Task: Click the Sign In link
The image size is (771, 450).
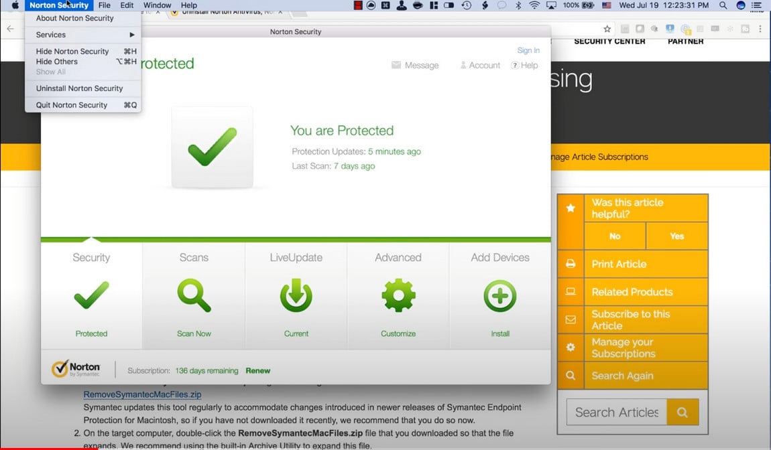Action: coord(528,50)
